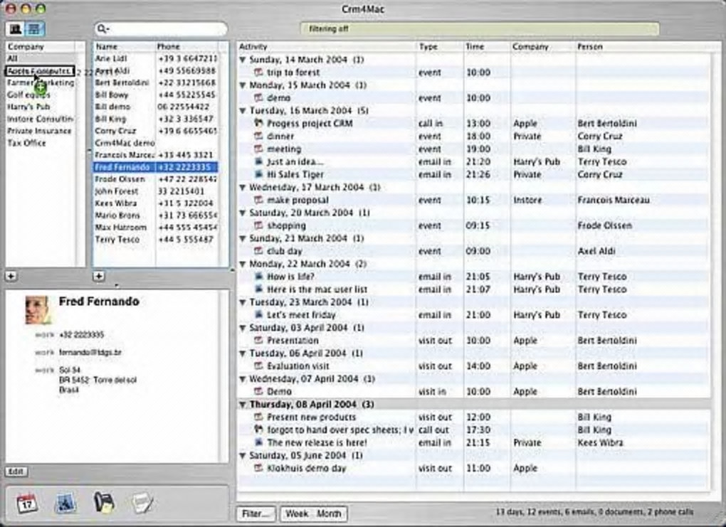726x527 pixels.
Task: Click email icon of 'Just an idea...'
Action: pyautogui.click(x=259, y=161)
